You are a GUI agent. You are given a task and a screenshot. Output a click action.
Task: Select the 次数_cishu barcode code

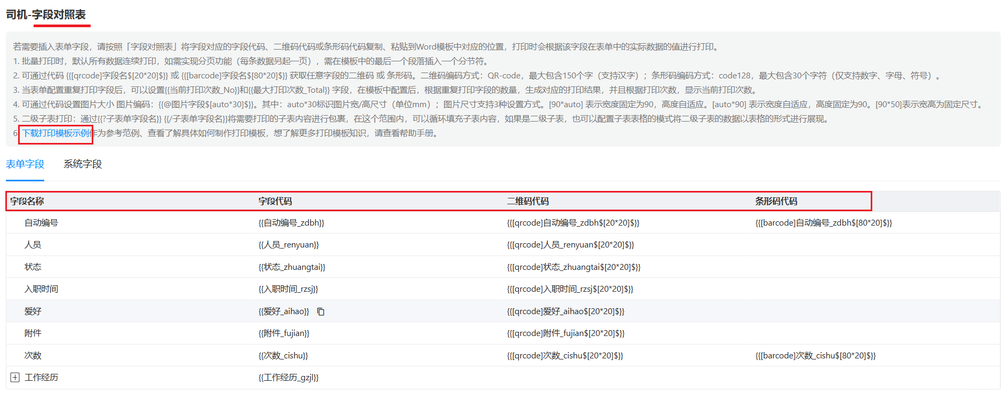(815, 356)
